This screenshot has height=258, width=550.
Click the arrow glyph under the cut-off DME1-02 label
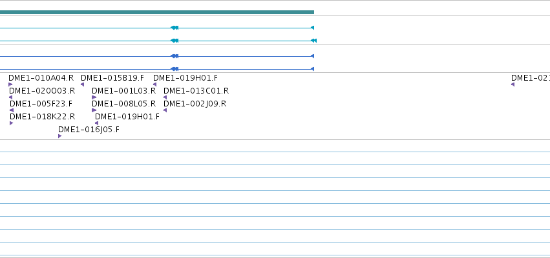pyautogui.click(x=513, y=84)
